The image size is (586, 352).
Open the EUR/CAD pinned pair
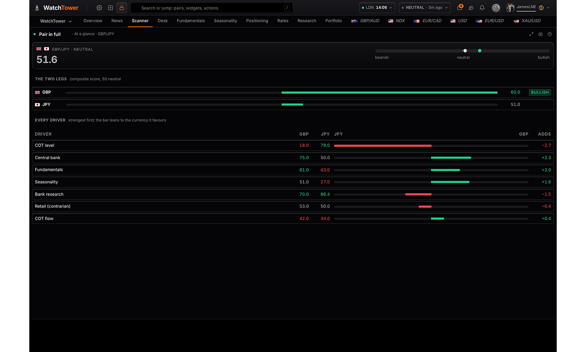tap(427, 21)
